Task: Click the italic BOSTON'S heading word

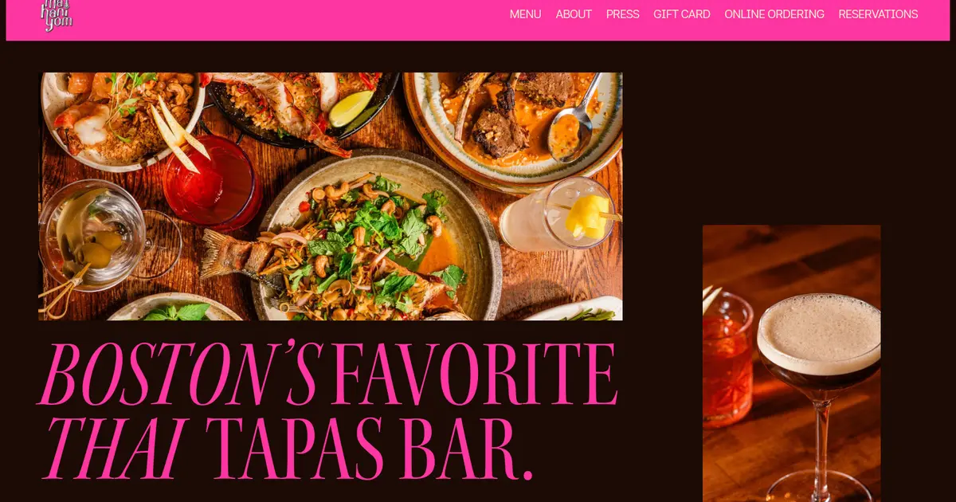Action: coord(179,374)
